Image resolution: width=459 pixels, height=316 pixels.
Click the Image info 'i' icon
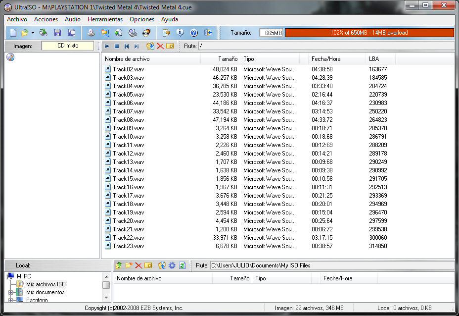tap(180, 33)
